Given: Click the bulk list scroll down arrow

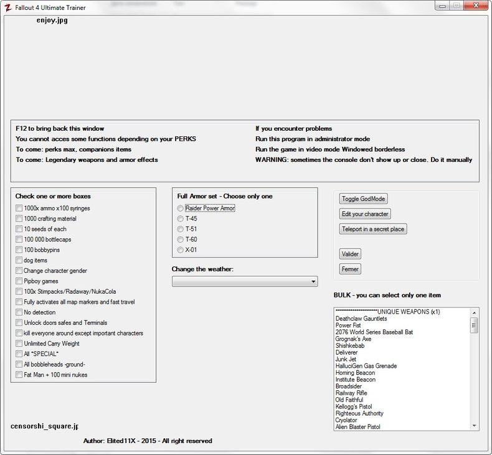Looking at the screenshot, I should point(474,426).
